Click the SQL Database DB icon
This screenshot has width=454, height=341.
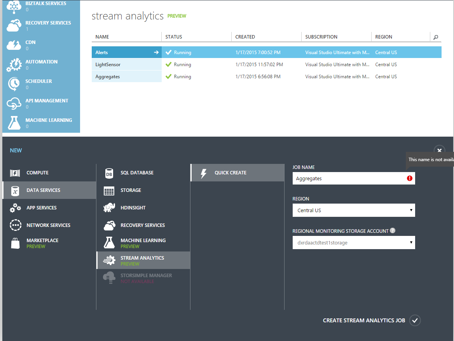[109, 173]
